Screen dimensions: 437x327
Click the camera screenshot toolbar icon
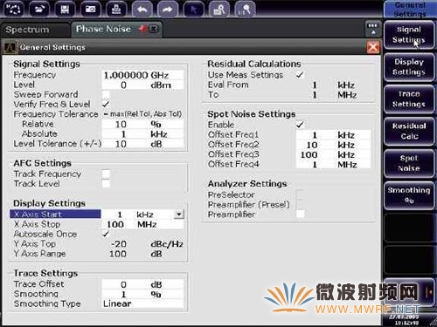click(90, 9)
